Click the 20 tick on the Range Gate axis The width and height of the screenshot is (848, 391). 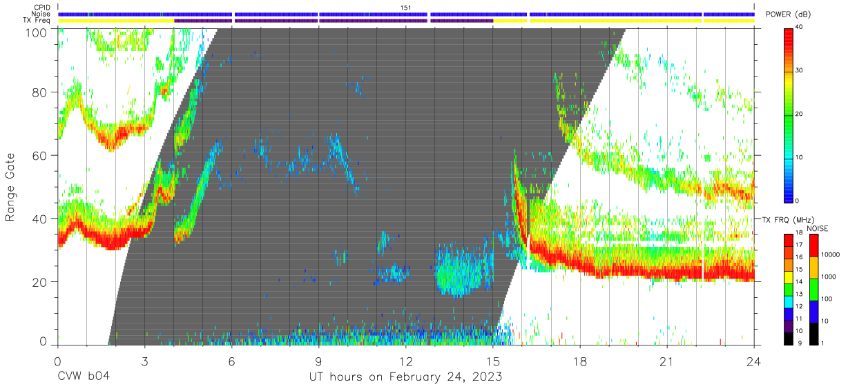pos(40,282)
